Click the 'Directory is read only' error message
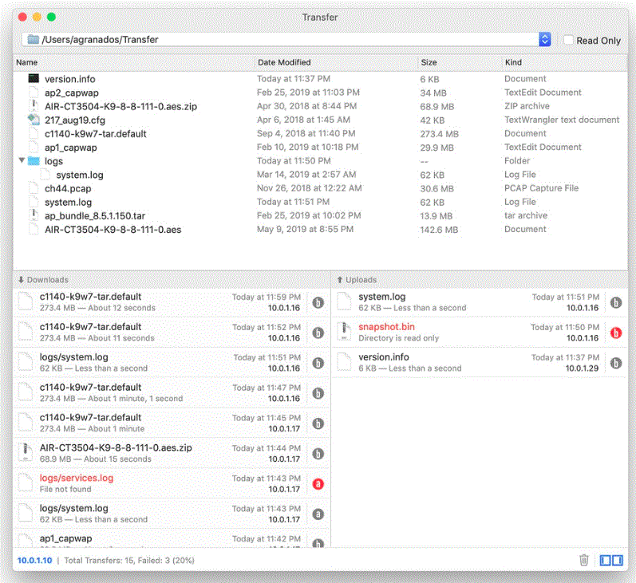Viewport: 636px width, 583px height. [398, 338]
